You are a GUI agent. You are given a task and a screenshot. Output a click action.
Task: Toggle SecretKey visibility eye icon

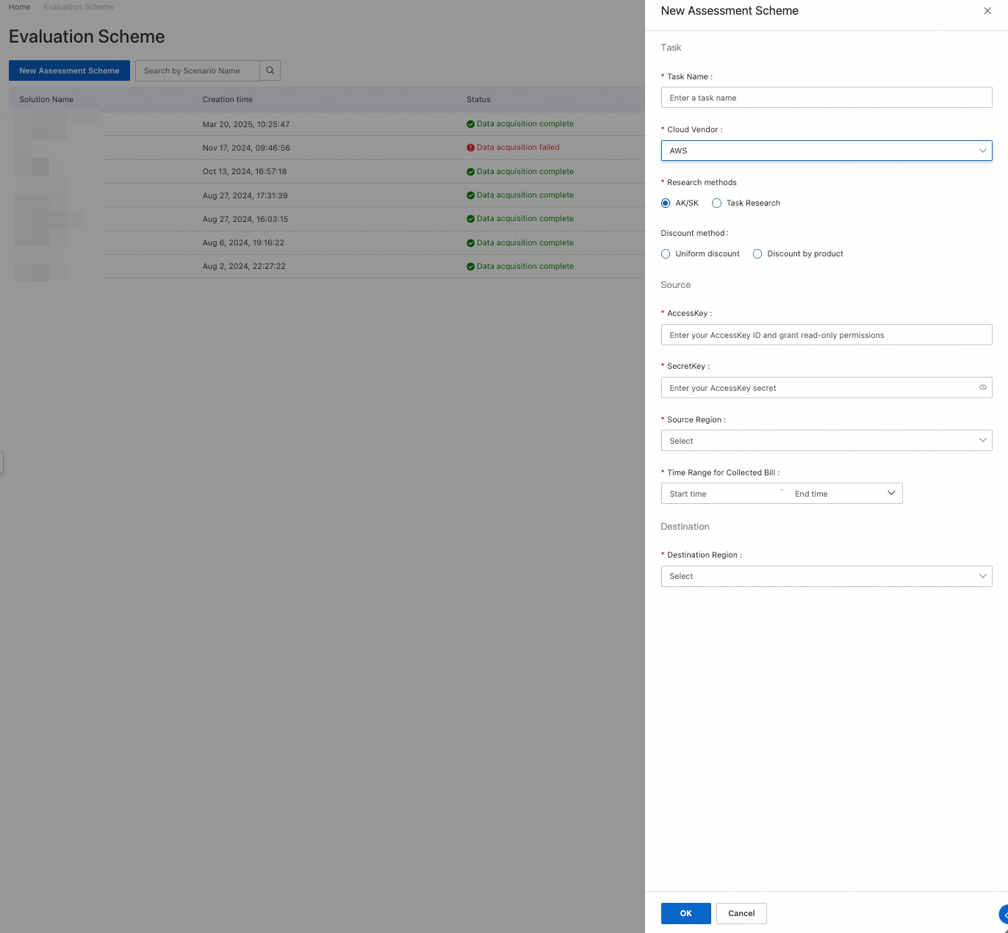(x=982, y=388)
